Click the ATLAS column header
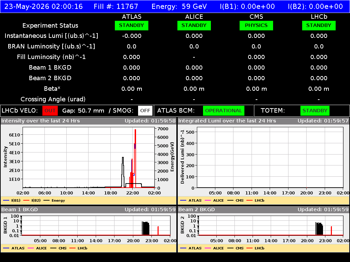 (132, 17)
